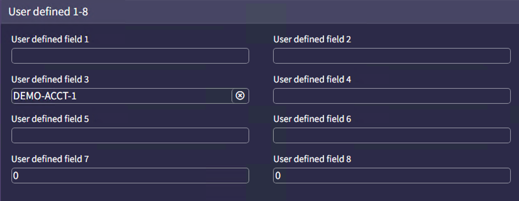Select the User defined field 5 label
519x201 pixels.
50,119
